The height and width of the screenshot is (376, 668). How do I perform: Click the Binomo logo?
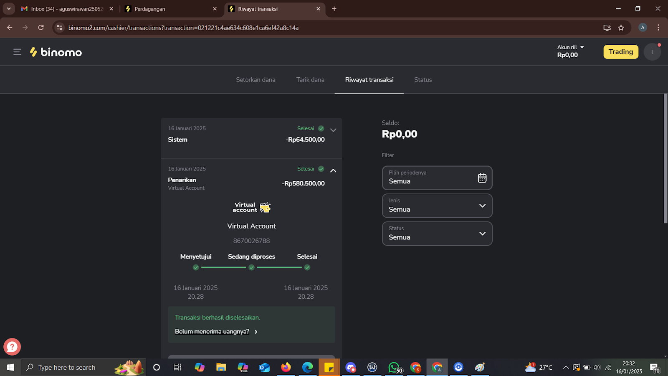pyautogui.click(x=56, y=52)
